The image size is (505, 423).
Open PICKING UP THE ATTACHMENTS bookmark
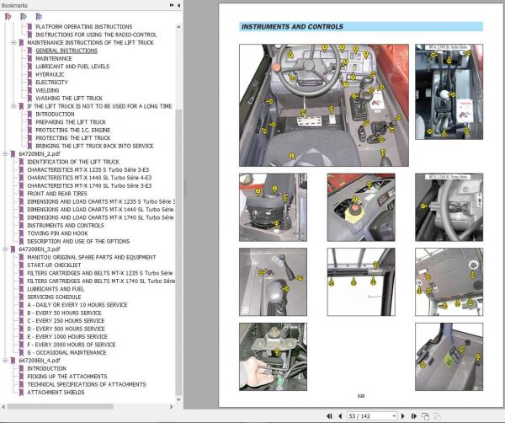point(67,377)
